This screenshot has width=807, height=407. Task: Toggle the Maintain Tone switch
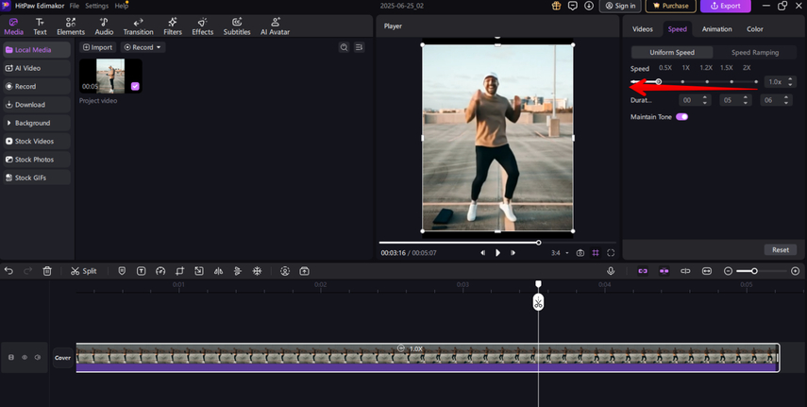click(x=681, y=117)
